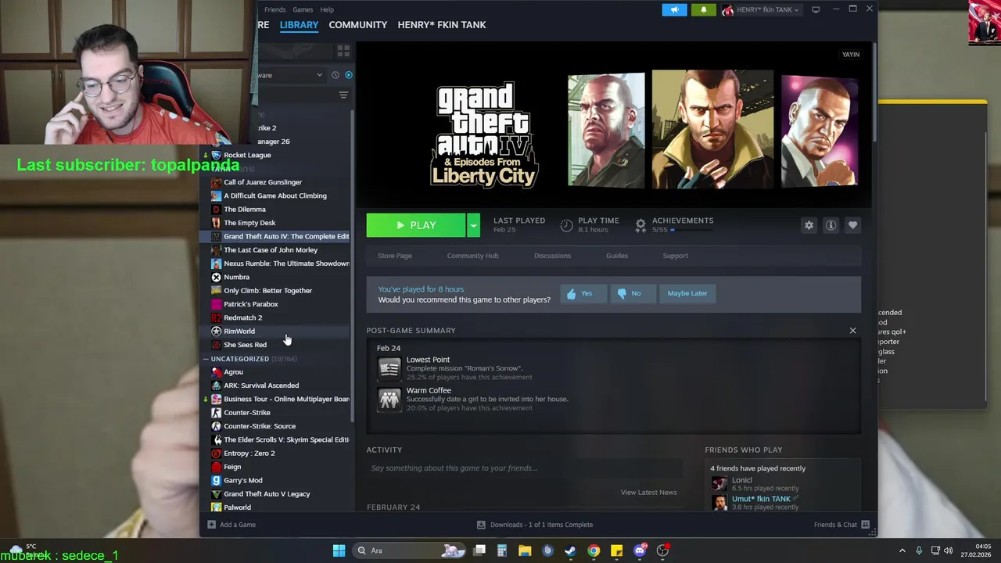Image resolution: width=1001 pixels, height=563 pixels.
Task: Open Calculator from the taskbar
Action: [502, 550]
